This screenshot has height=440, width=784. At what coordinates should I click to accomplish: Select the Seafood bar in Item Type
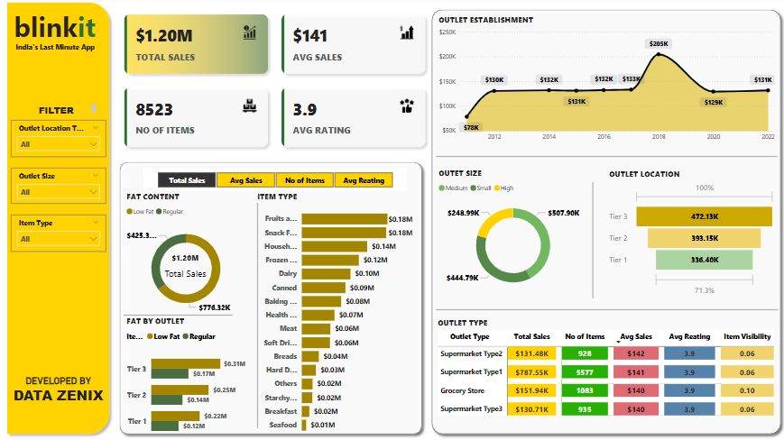pyautogui.click(x=303, y=425)
